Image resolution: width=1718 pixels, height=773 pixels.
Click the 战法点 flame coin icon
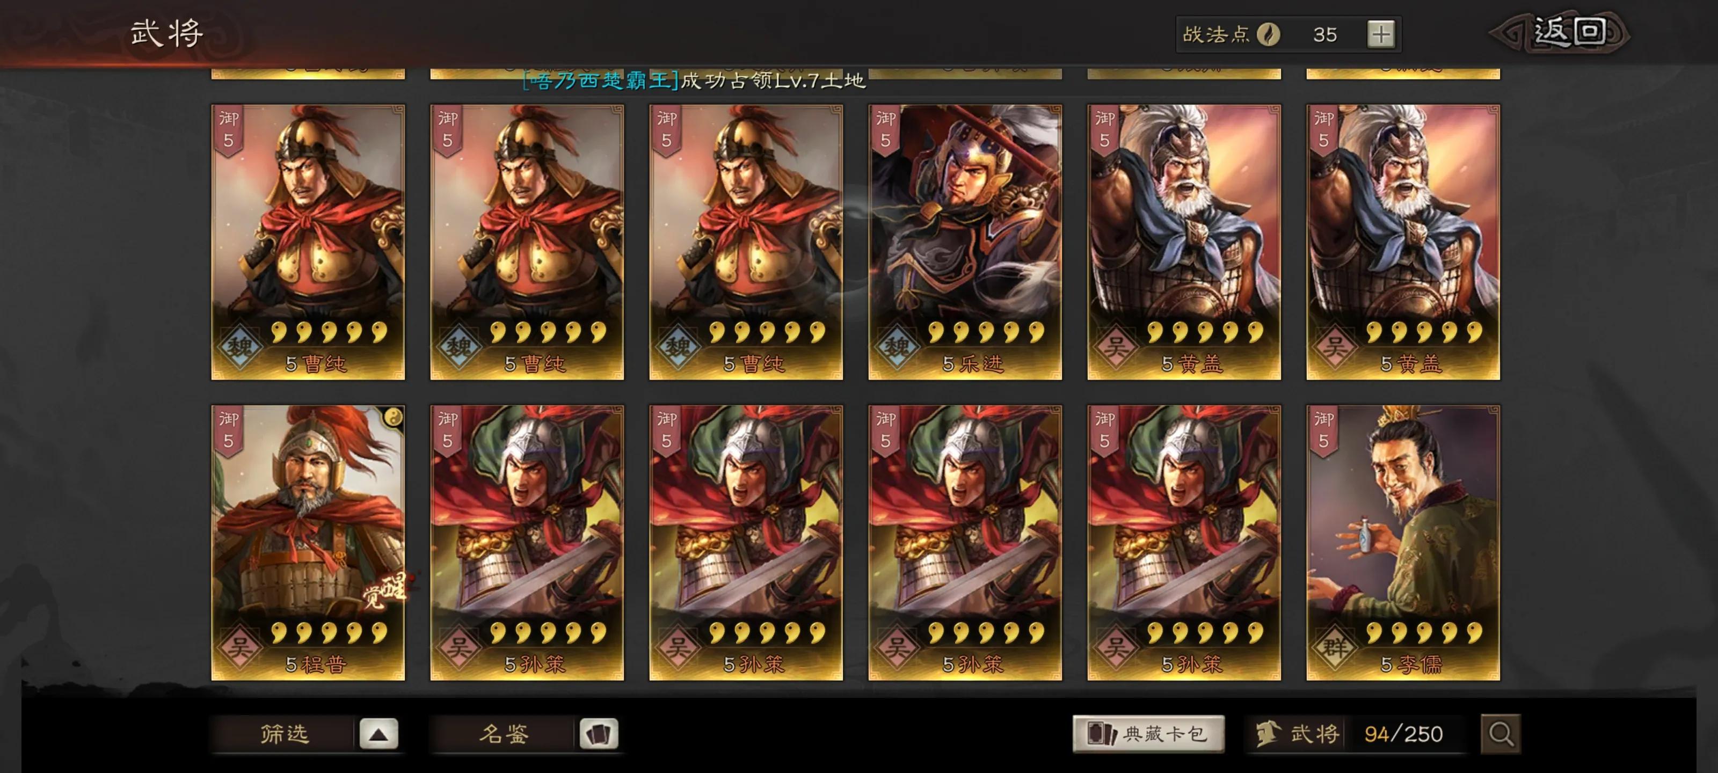pos(1268,34)
